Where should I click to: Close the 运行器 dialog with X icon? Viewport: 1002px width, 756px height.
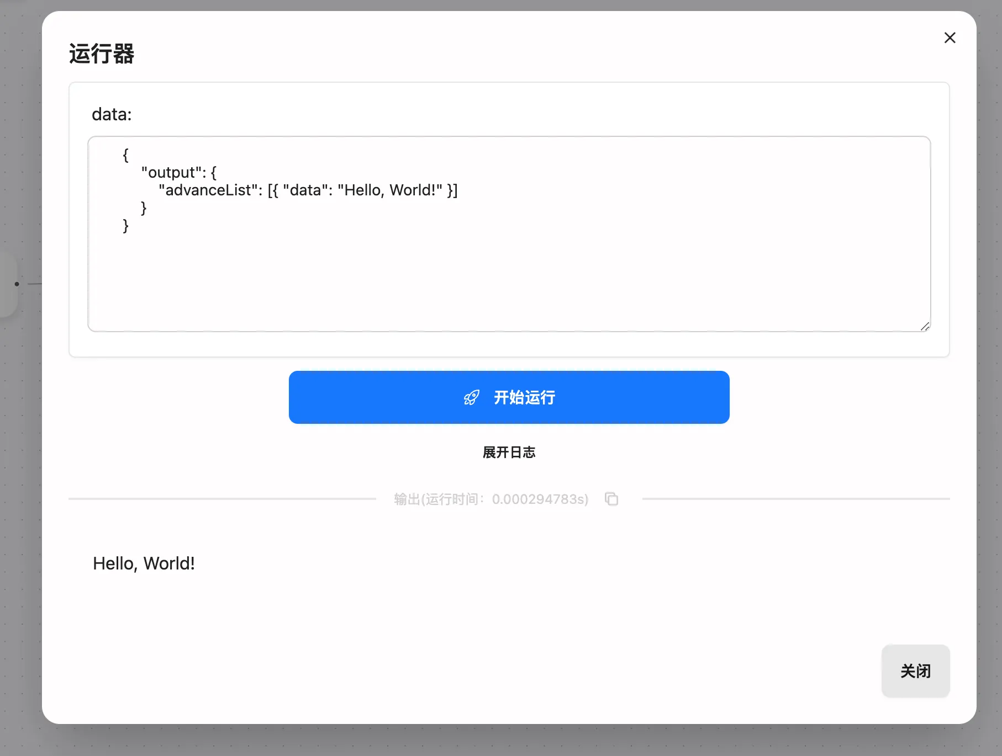coord(950,38)
